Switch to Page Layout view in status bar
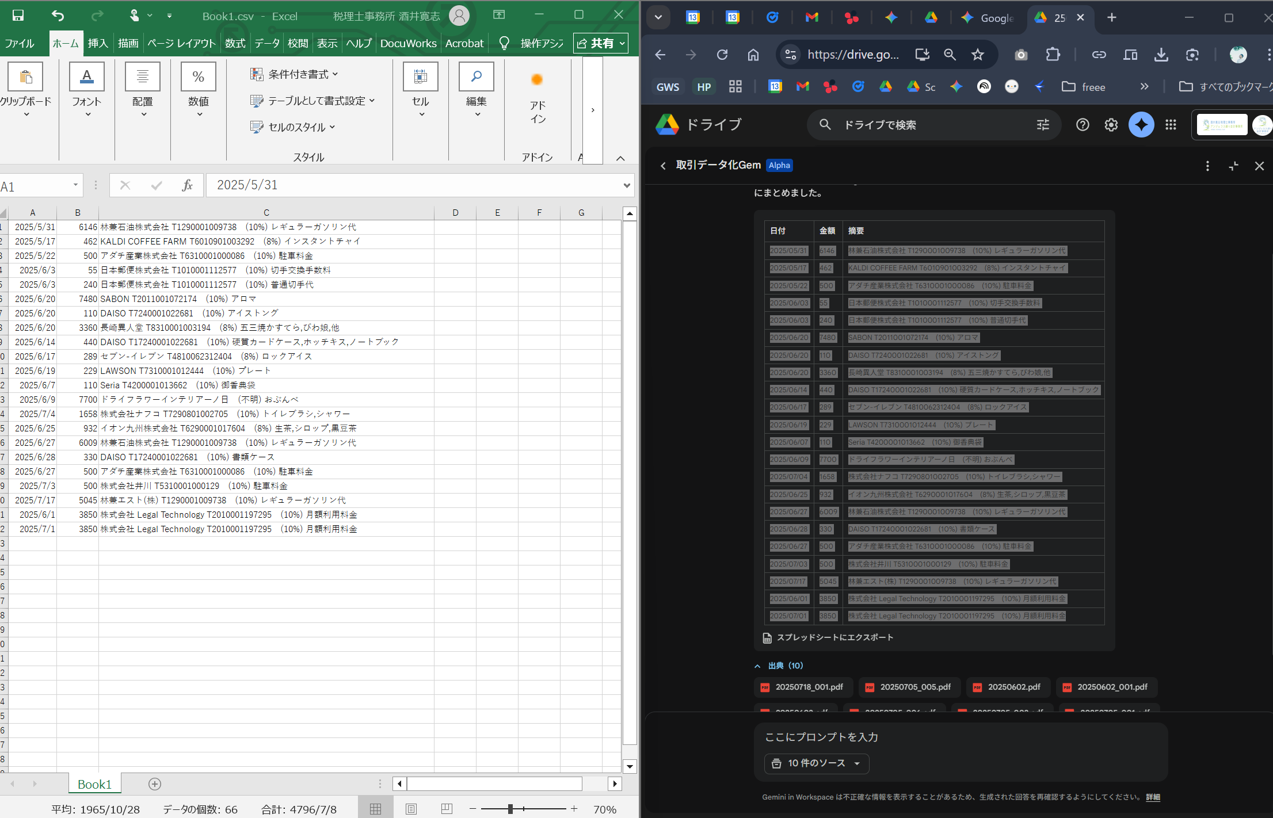 pos(411,809)
